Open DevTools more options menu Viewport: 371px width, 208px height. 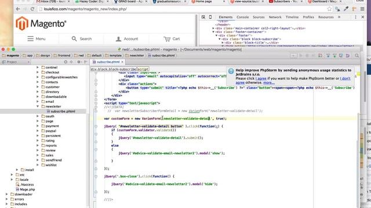coord(355,17)
